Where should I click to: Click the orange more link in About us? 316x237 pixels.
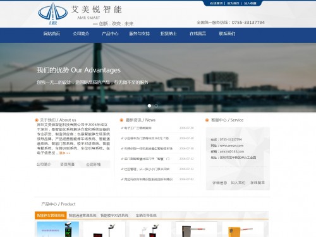coord(64,153)
